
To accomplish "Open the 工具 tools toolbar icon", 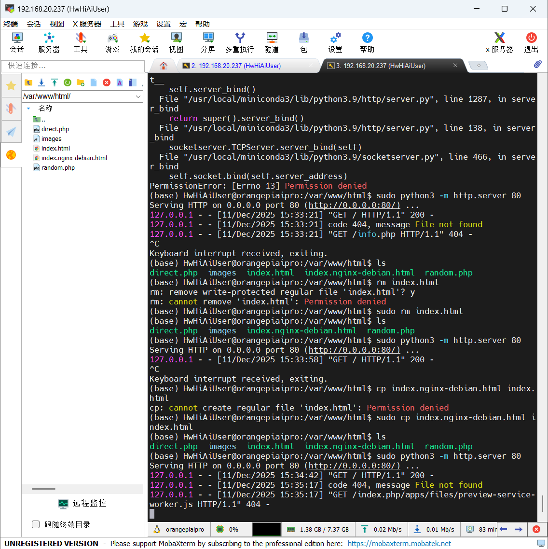I will pyautogui.click(x=81, y=43).
